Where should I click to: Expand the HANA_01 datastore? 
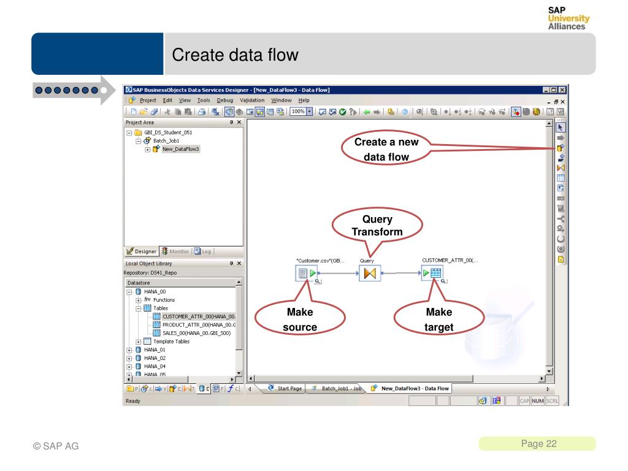coord(129,350)
